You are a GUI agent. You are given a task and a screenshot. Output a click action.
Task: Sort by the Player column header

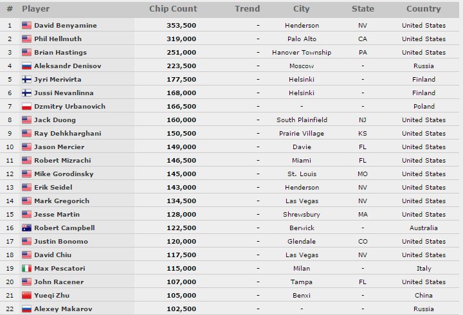tap(35, 9)
